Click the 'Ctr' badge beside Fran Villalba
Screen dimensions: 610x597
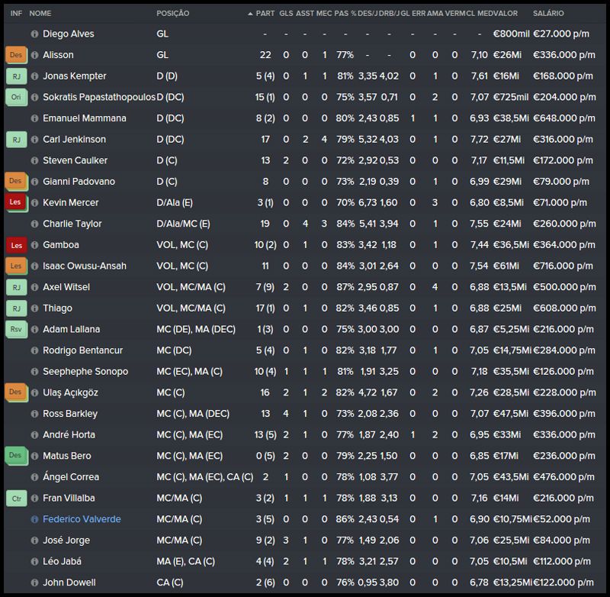pos(15,498)
